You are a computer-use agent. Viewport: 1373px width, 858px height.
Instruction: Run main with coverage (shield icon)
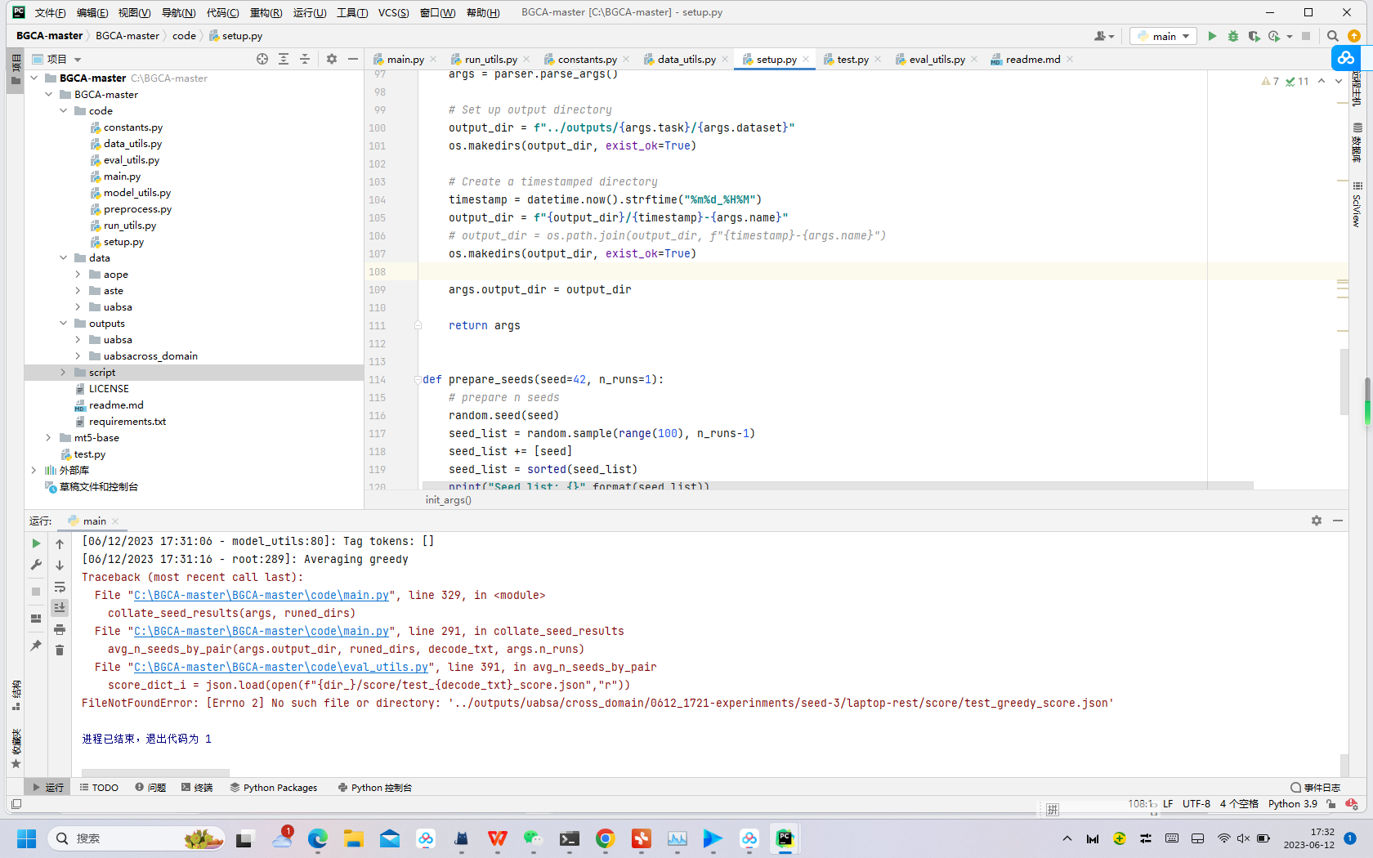coord(1254,36)
